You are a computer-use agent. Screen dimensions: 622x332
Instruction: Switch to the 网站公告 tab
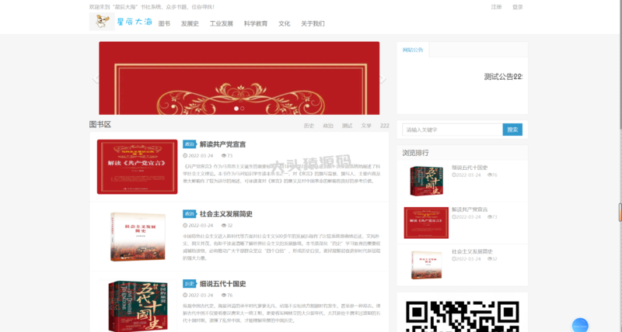coord(413,50)
